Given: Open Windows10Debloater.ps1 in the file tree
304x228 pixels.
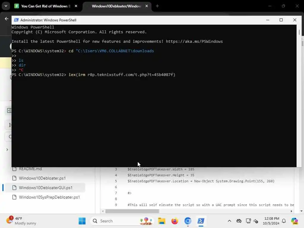Looking at the screenshot, I should [42, 178].
